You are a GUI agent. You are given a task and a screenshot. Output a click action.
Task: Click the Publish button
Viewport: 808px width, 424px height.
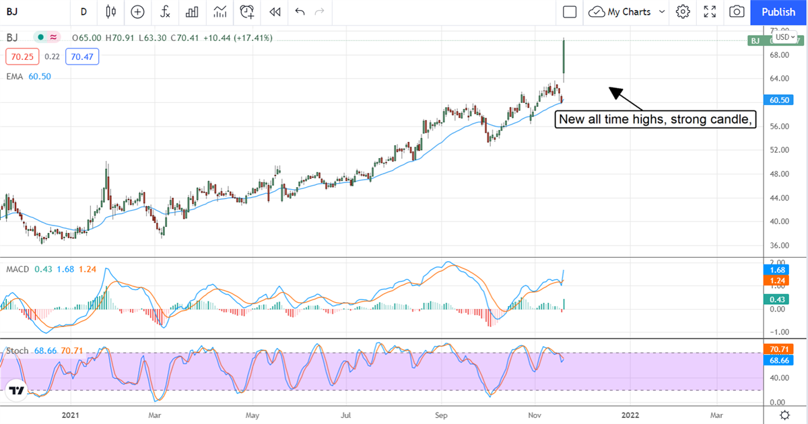click(x=778, y=11)
